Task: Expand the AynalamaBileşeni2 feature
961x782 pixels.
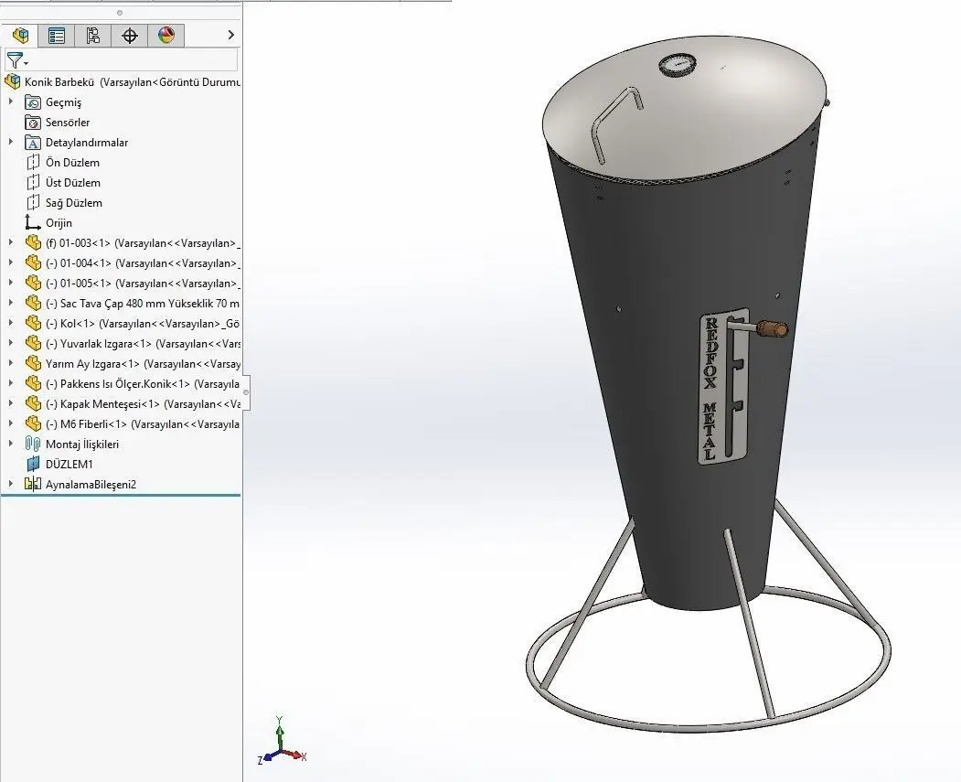Action: pyautogui.click(x=10, y=484)
